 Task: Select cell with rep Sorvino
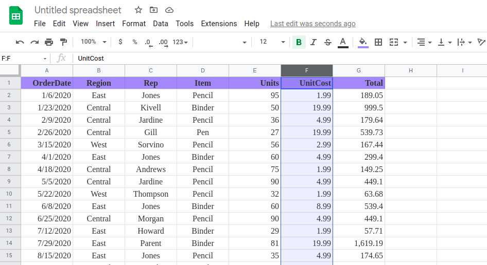pyautogui.click(x=151, y=145)
